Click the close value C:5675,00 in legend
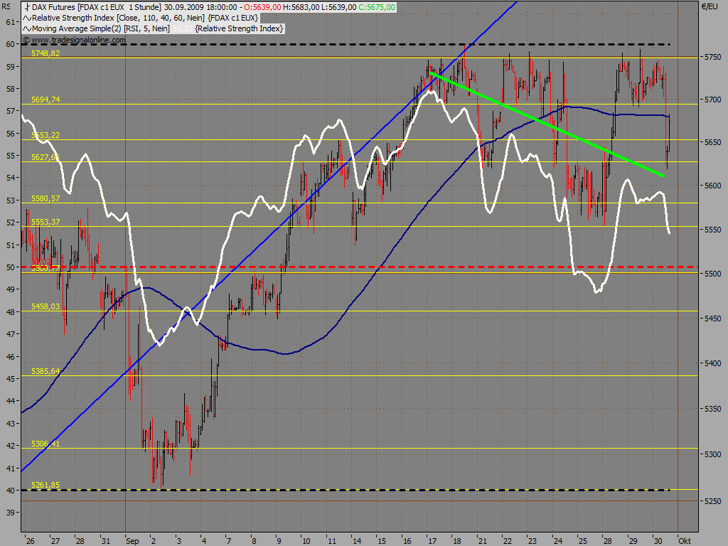Screen dimensions: 728x546 [377, 7]
